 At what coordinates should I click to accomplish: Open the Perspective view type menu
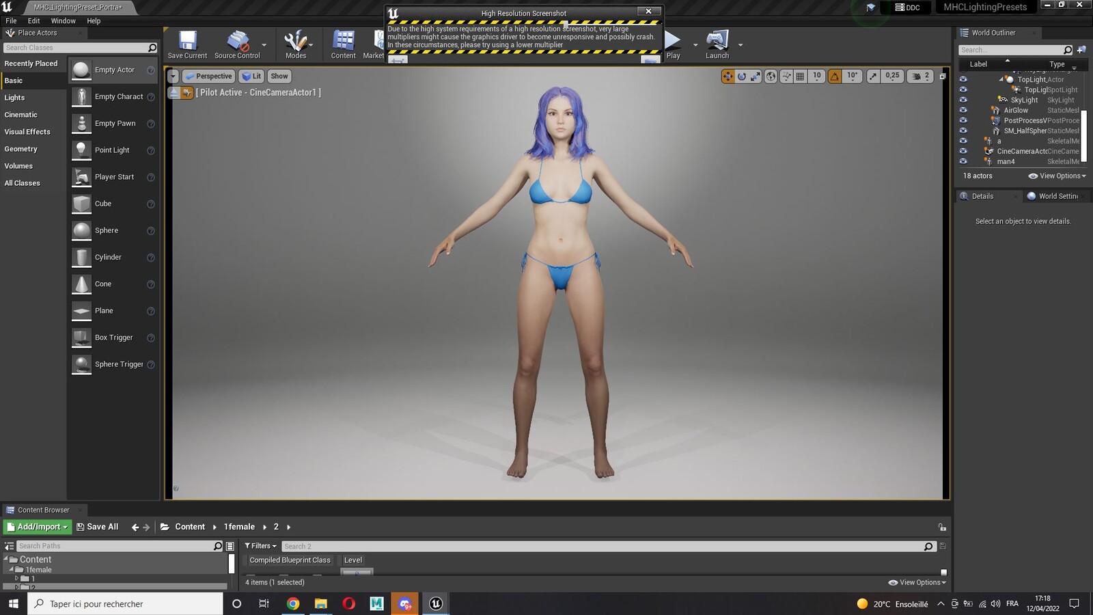click(208, 77)
